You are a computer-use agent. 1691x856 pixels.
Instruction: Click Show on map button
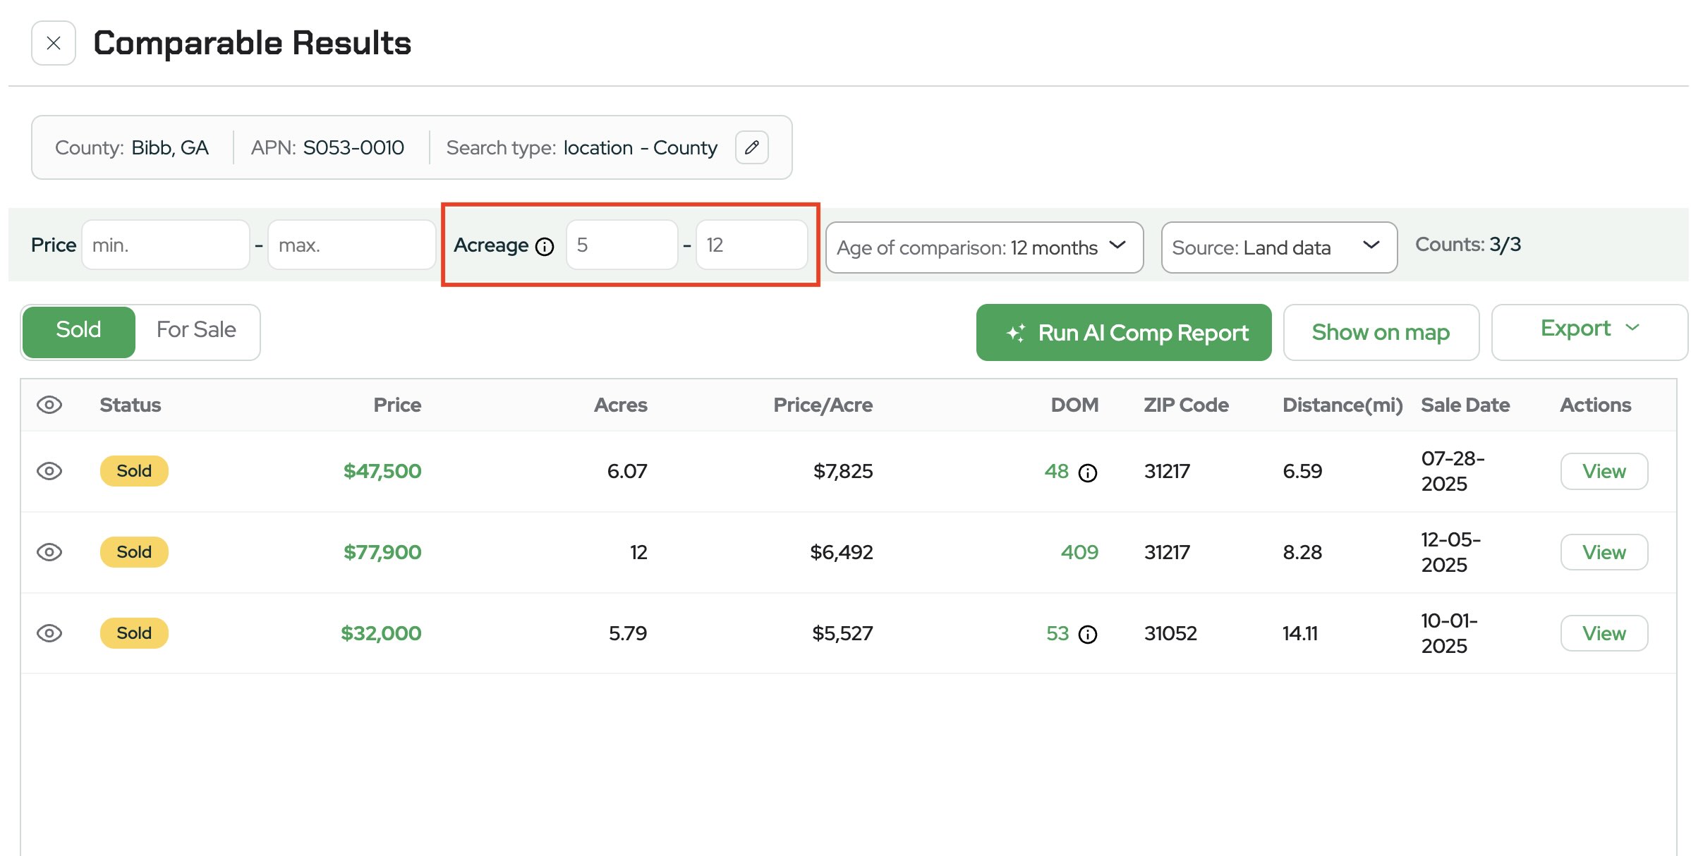[x=1380, y=332]
